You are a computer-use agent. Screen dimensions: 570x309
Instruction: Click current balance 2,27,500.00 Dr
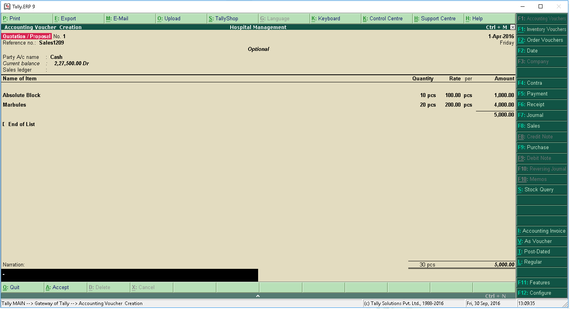click(71, 64)
